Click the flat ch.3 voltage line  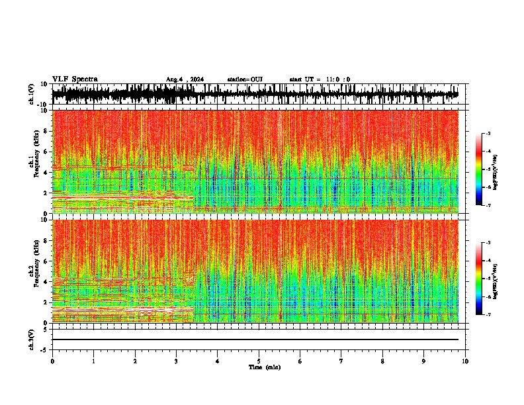tap(255, 339)
